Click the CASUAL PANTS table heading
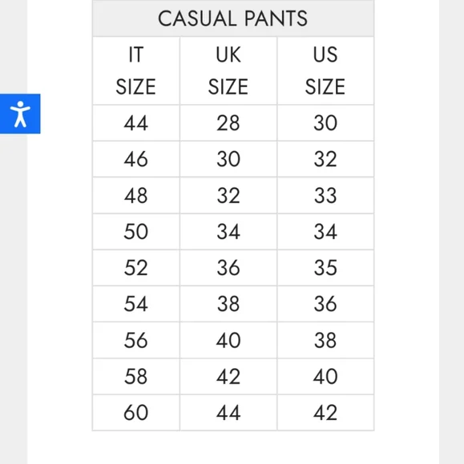464x464 pixels. pos(233,18)
